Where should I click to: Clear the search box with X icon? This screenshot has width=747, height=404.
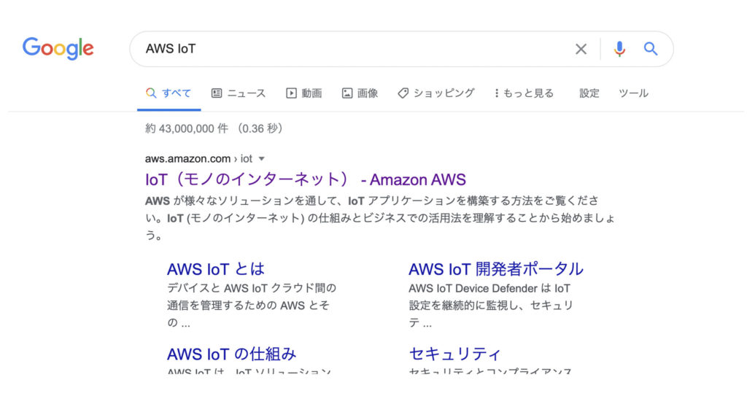coord(581,49)
